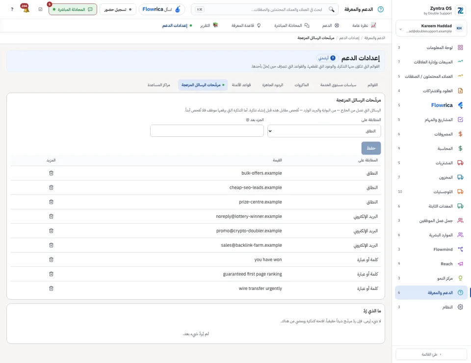Viewport: 471px width, 363px height.
Task: Open المبيعات وإدارة العلاقات in sidebar
Action: [431, 62]
